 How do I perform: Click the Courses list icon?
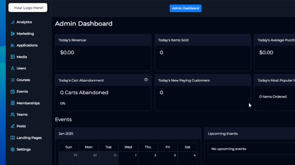point(13,80)
